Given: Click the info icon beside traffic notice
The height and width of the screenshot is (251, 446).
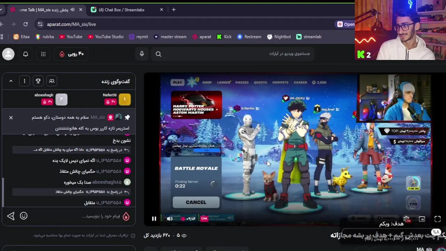Looking at the screenshot, I should point(133,236).
